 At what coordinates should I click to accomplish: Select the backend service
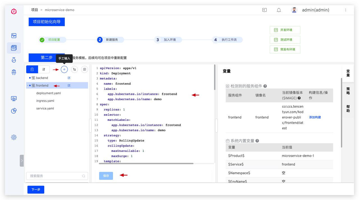pyautogui.click(x=42, y=78)
